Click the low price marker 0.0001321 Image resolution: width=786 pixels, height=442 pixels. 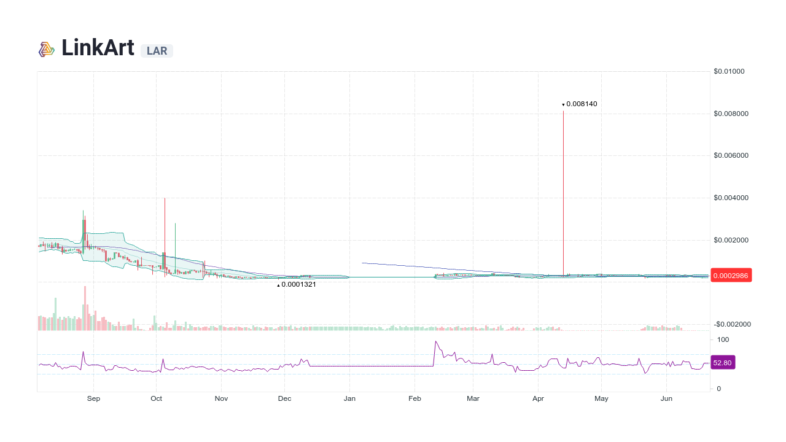(297, 284)
